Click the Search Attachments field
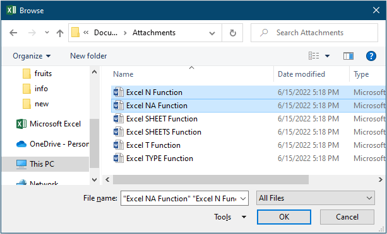The height and width of the screenshot is (234, 387). coord(314,33)
